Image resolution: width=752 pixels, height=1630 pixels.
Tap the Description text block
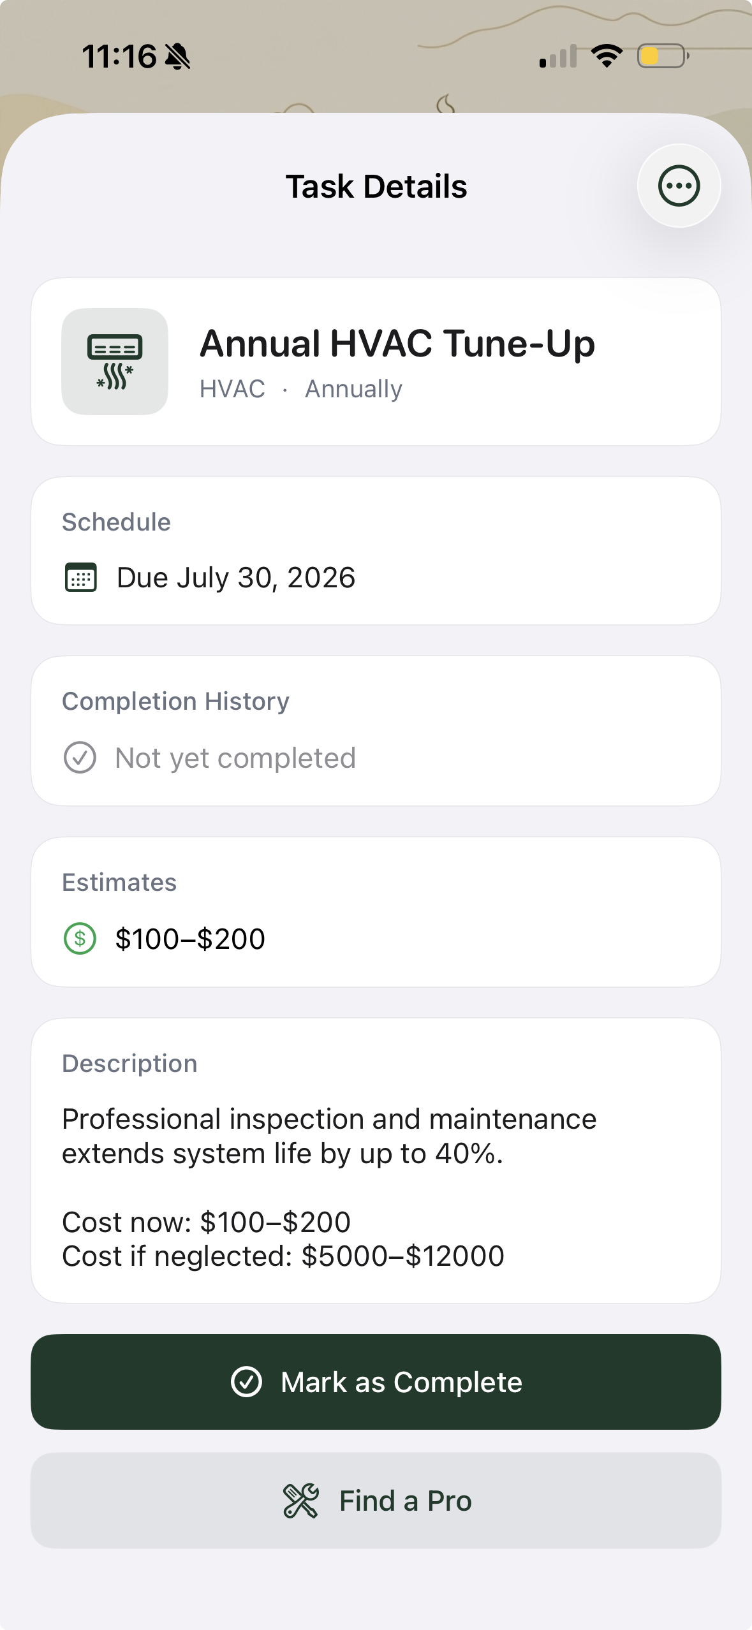329,1187
